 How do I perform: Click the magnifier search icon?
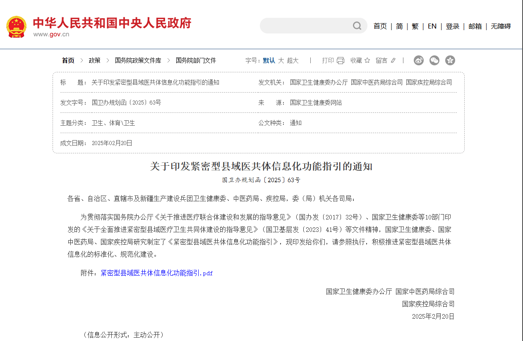pos(357,26)
